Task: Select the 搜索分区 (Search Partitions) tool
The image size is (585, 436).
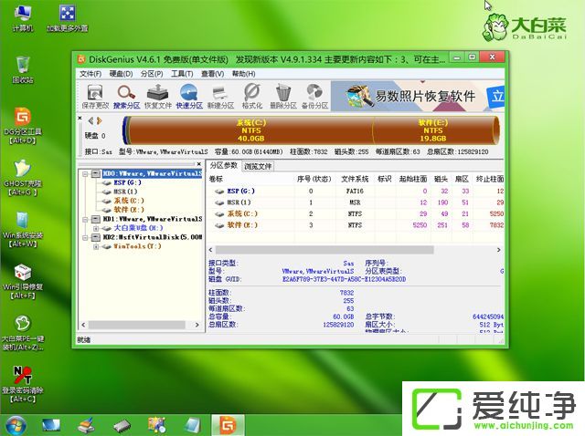Action: [x=126, y=96]
